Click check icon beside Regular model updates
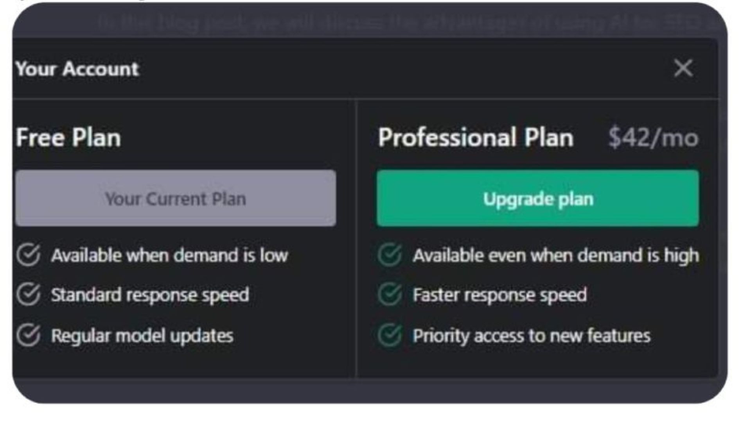 click(29, 335)
